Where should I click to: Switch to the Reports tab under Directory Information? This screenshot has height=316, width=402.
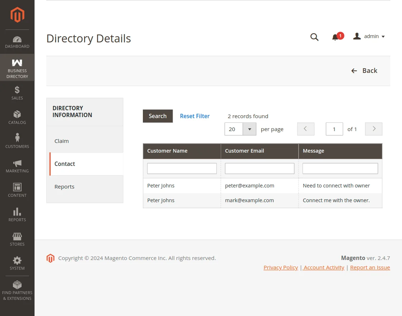[x=64, y=186]
